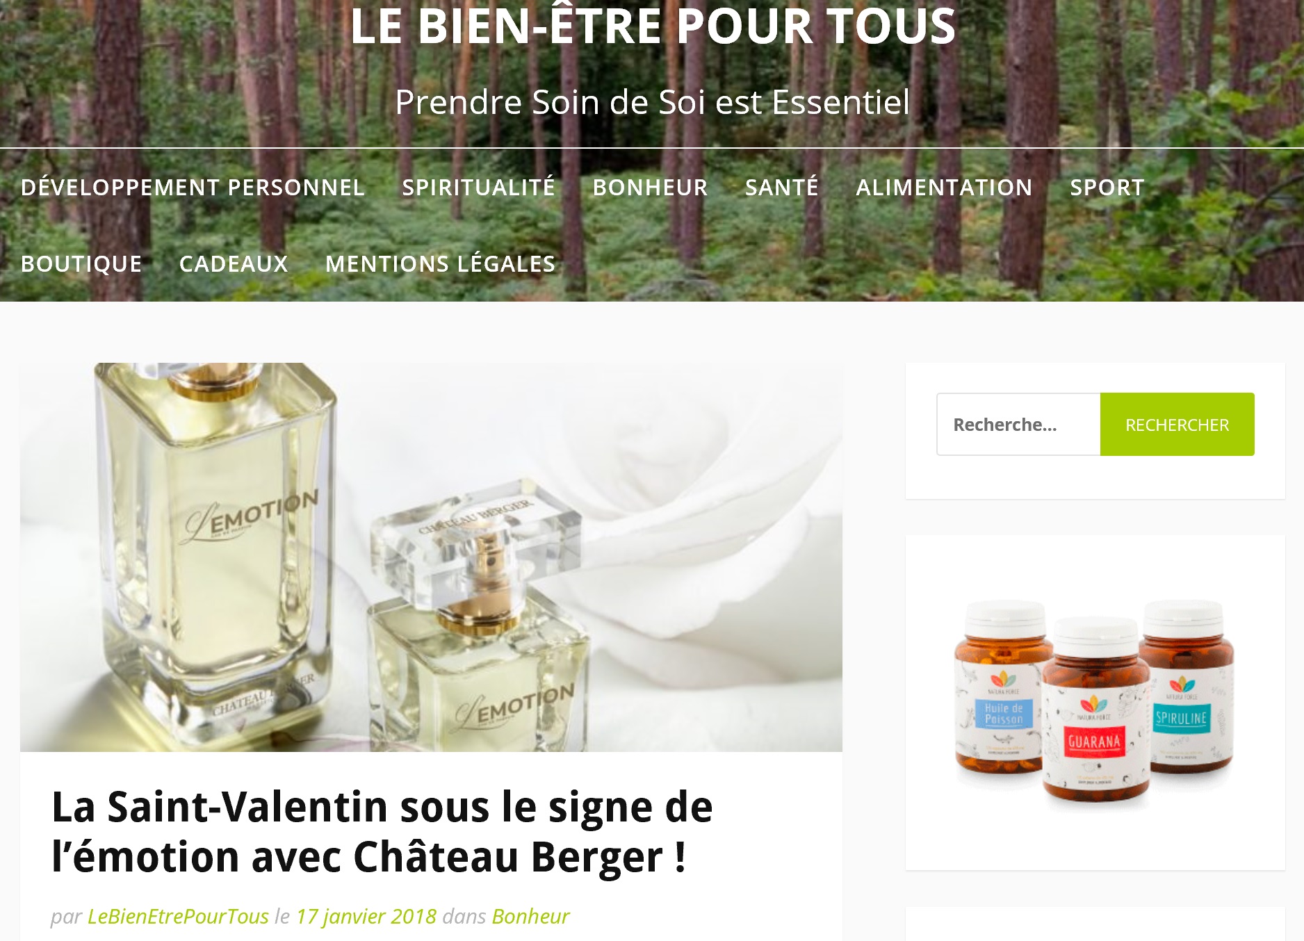
Task: Open the Saint-Valentin Château Berger article title
Action: (382, 831)
